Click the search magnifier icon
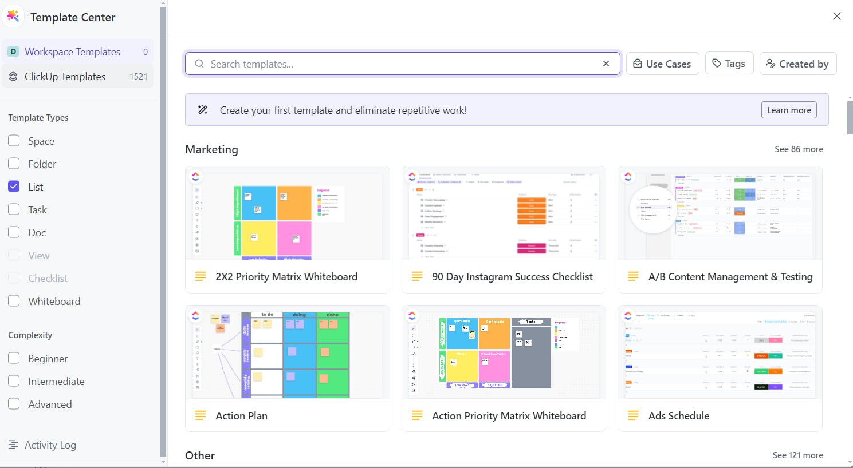 (x=199, y=64)
